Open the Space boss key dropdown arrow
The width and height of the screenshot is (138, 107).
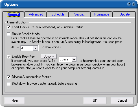coord(74,59)
